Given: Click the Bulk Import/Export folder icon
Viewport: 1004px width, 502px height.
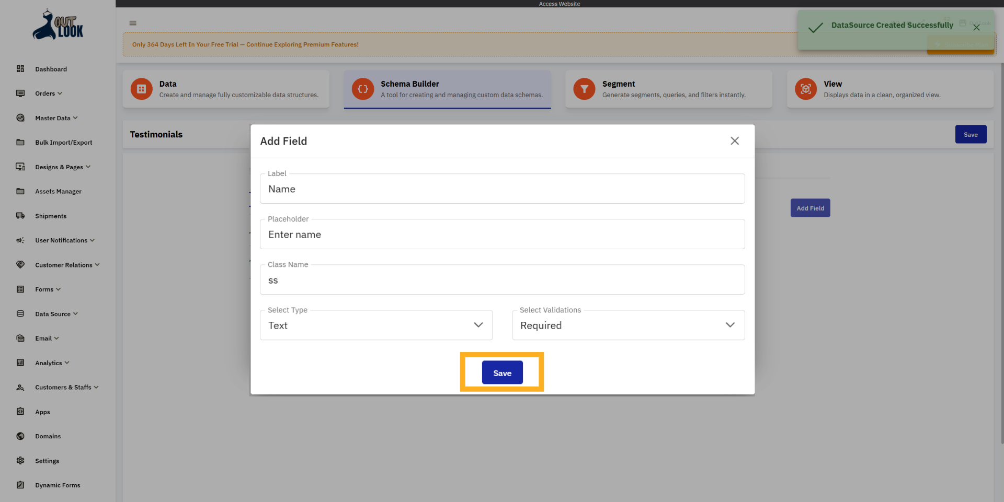Looking at the screenshot, I should click(20, 142).
